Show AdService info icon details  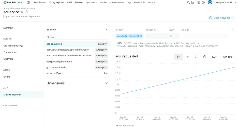[x=26, y=12]
